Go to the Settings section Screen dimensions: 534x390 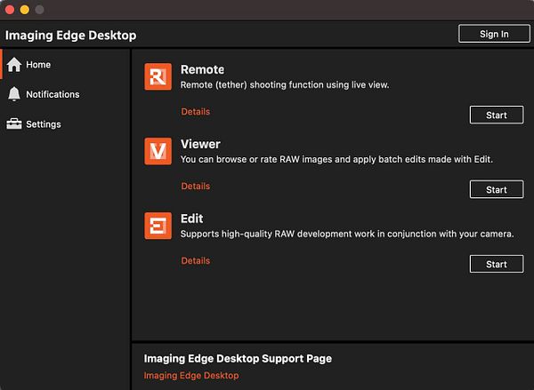point(43,124)
